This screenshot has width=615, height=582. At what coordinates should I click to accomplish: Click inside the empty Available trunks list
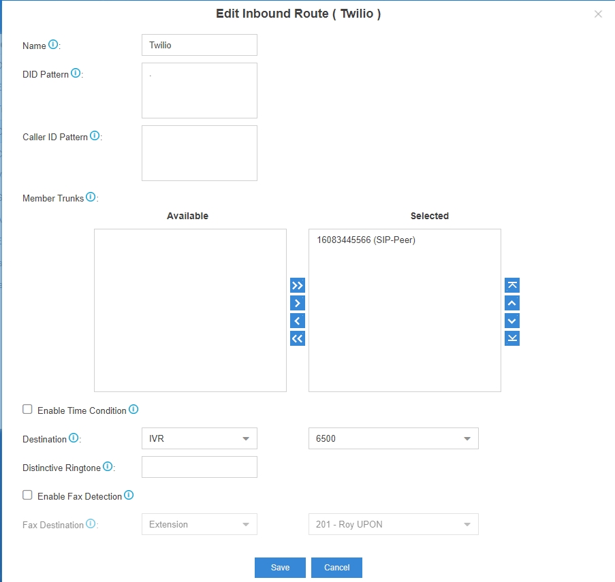click(x=190, y=310)
